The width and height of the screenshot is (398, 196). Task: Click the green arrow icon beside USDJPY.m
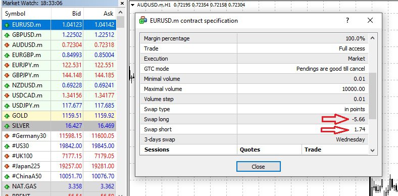[7, 106]
